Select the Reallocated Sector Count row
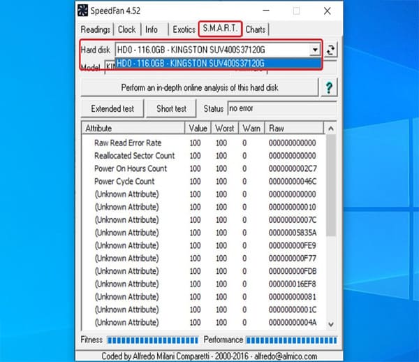This screenshot has width=419, height=362. point(205,156)
